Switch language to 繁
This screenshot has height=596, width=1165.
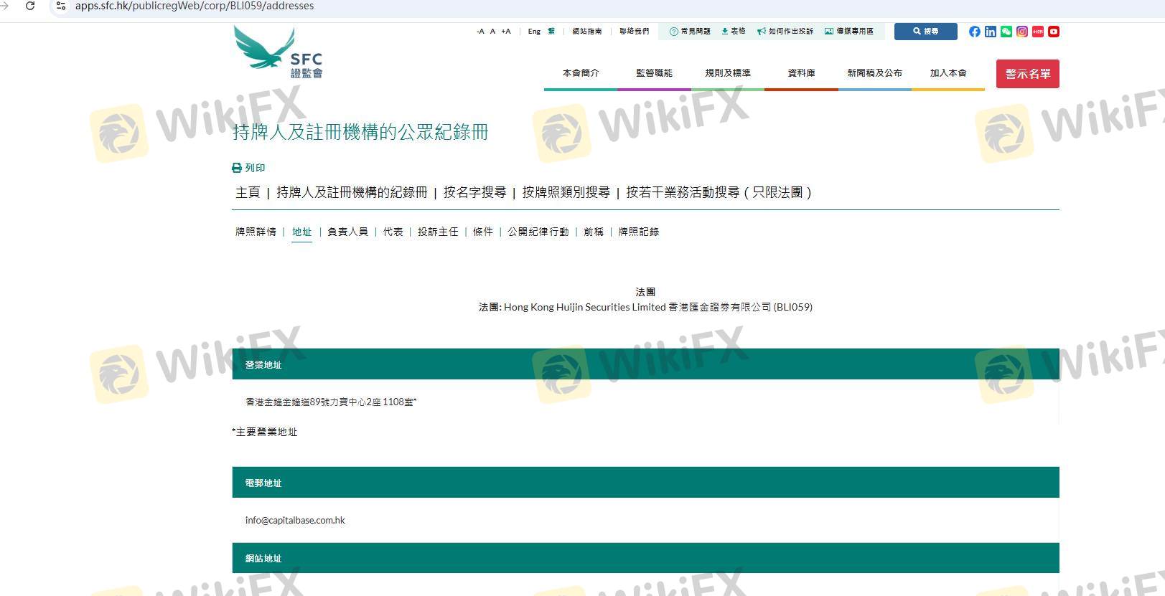click(x=551, y=32)
